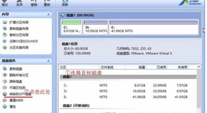Sort by the 文件系统 column header
This screenshot has height=113, width=207.
[112, 67]
